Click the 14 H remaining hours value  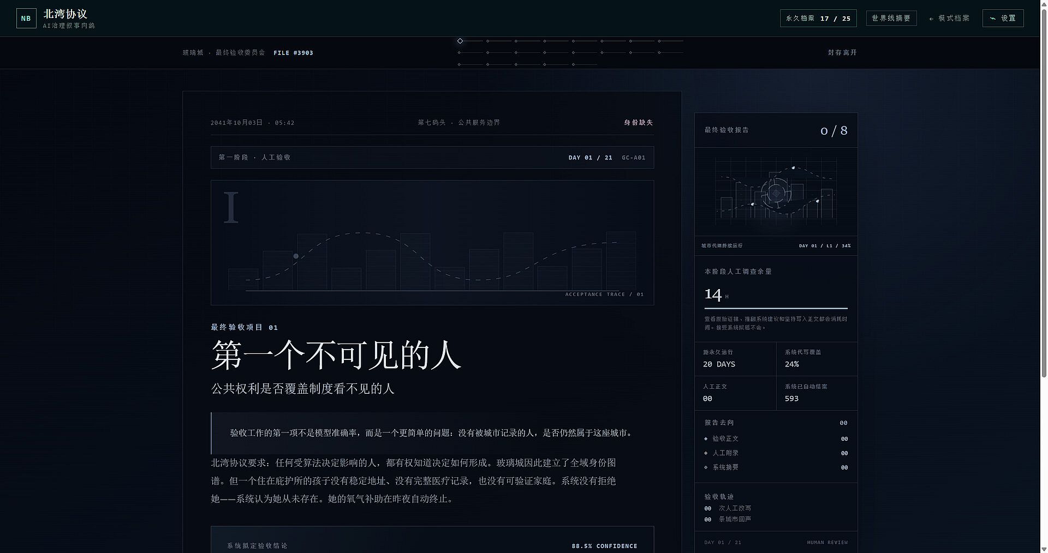tap(716, 295)
